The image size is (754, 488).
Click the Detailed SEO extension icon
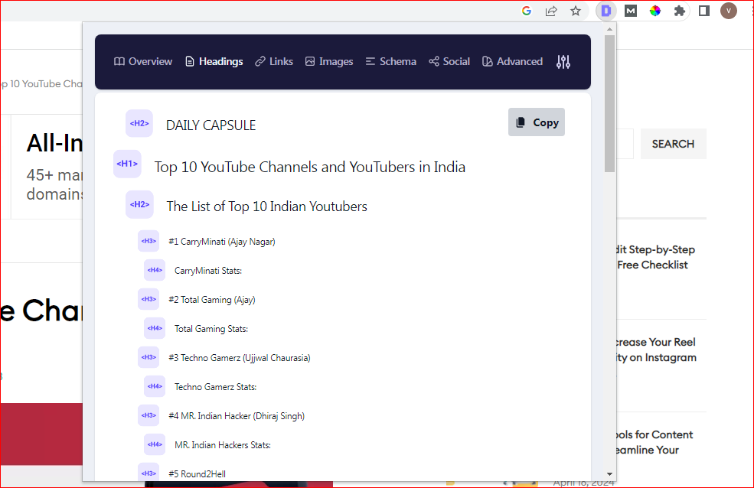pyautogui.click(x=606, y=11)
